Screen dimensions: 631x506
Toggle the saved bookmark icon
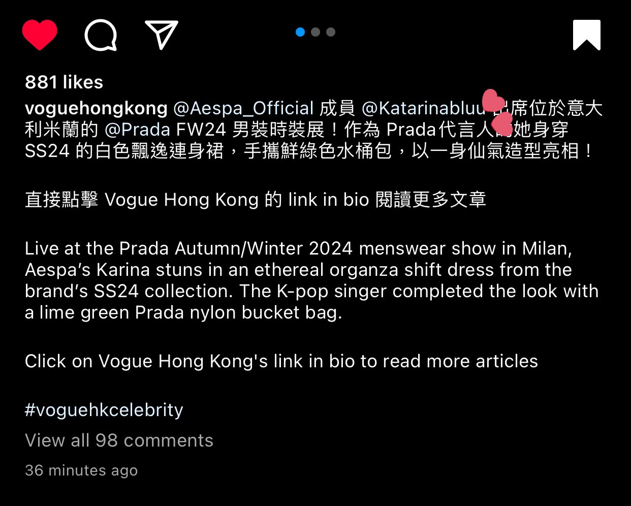587,35
